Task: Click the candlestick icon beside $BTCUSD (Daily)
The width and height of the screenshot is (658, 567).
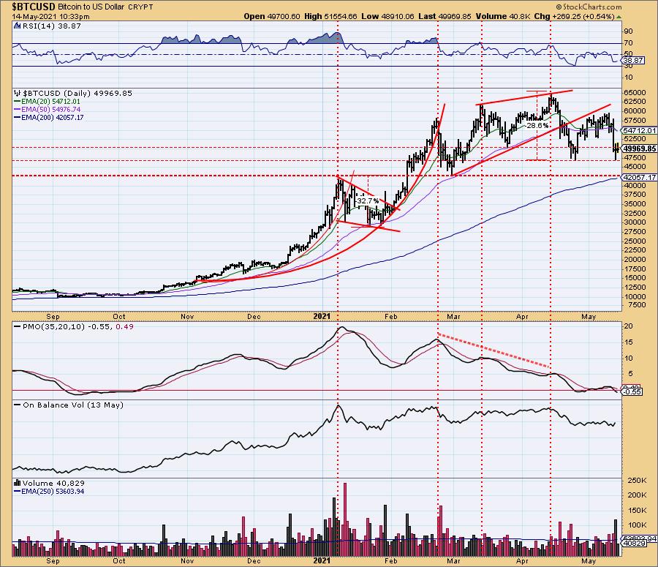Action: click(x=17, y=93)
